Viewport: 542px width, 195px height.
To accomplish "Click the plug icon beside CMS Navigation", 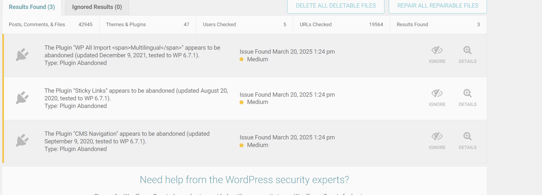I will point(22,140).
